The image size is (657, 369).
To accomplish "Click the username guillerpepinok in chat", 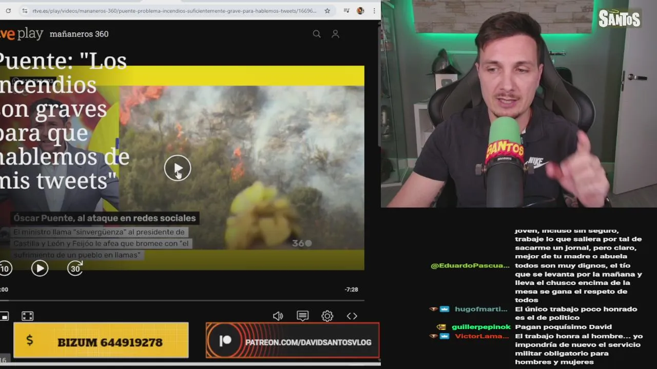I will pyautogui.click(x=481, y=326).
